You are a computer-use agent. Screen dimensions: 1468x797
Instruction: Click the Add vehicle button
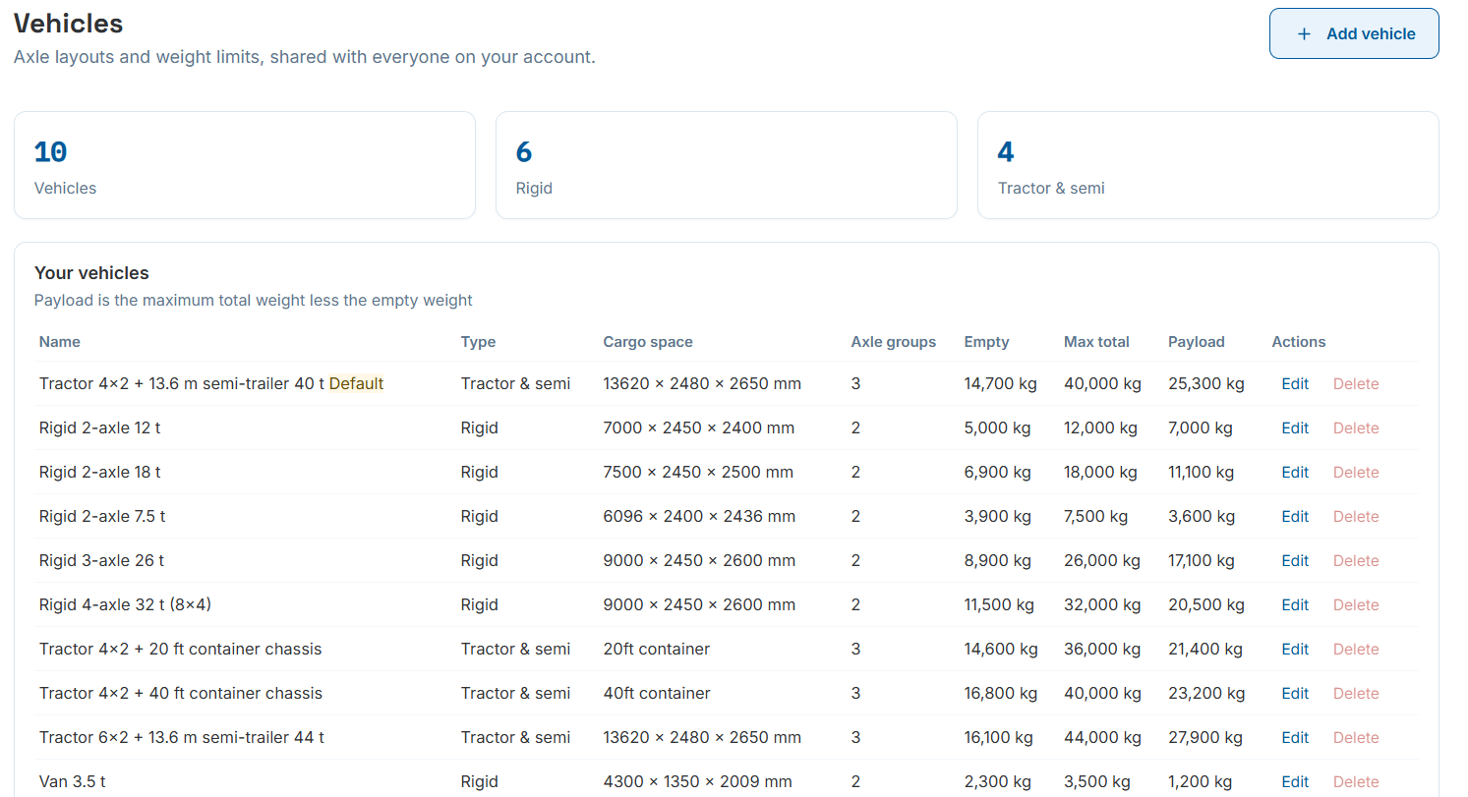point(1354,33)
